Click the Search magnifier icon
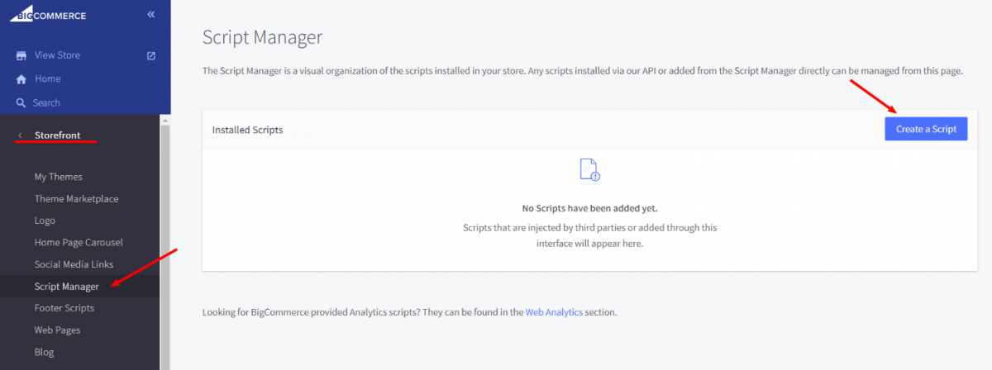The height and width of the screenshot is (370, 992). pyautogui.click(x=21, y=102)
